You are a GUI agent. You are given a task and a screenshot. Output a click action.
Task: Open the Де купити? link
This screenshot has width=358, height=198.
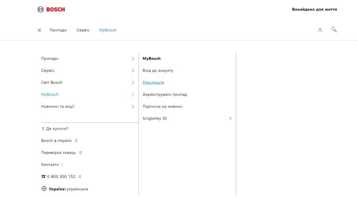(57, 129)
